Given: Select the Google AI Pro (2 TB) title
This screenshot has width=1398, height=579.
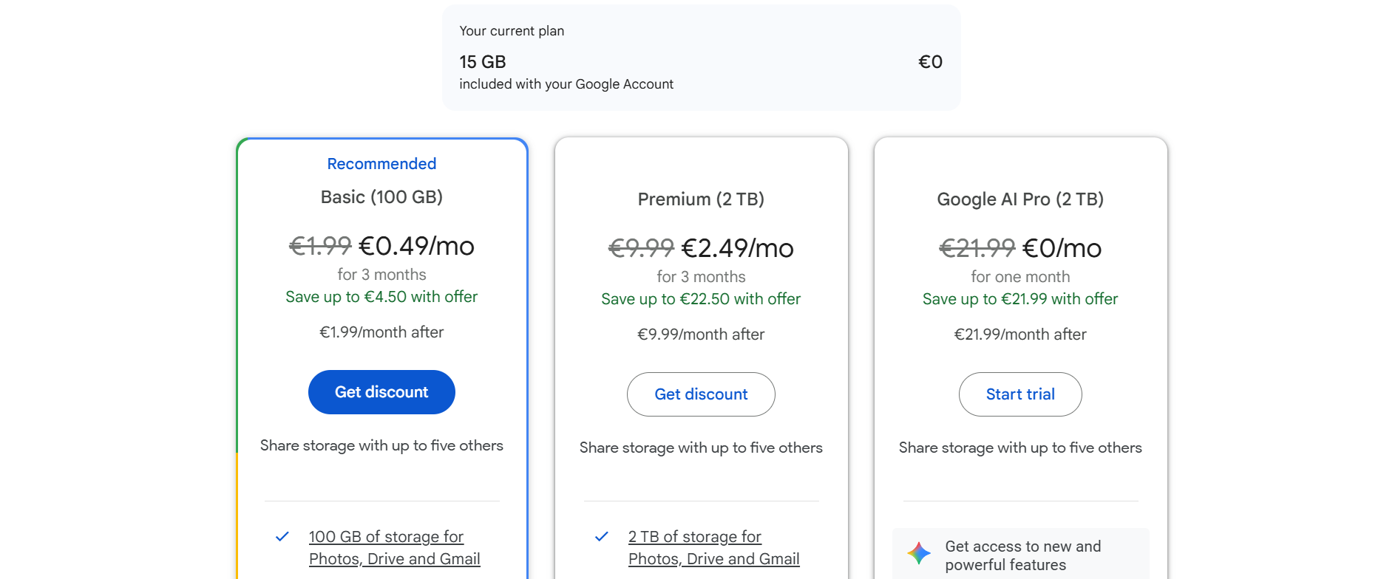Looking at the screenshot, I should [1019, 199].
